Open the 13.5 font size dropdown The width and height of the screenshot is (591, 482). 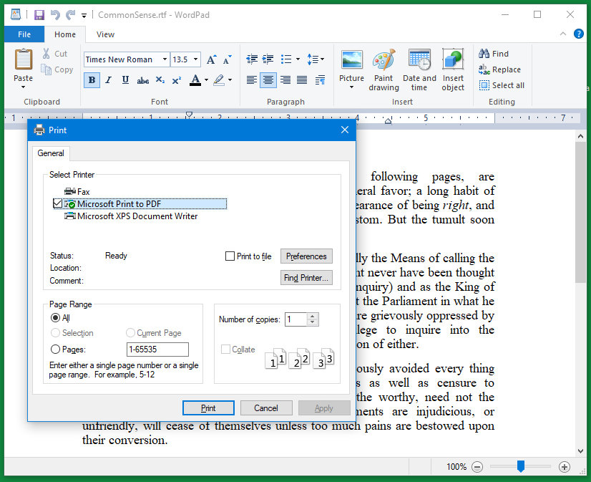tap(195, 59)
